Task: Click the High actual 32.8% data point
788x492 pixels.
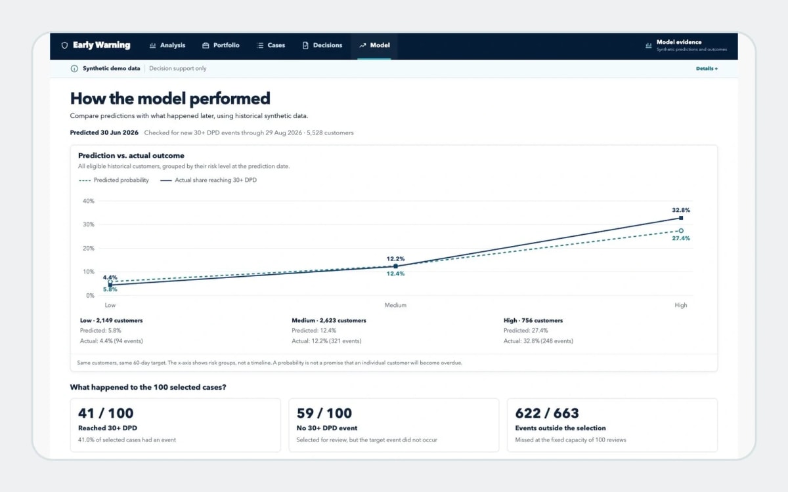Action: point(681,218)
